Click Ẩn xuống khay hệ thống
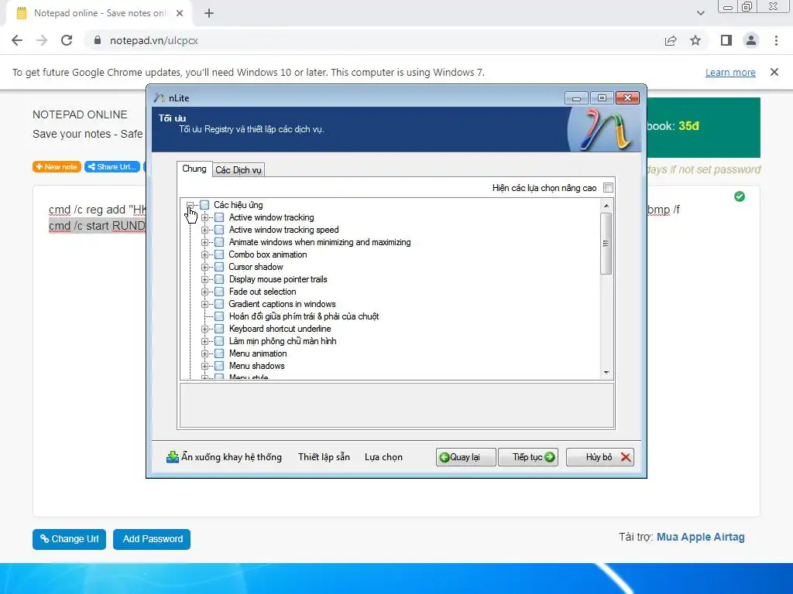Image resolution: width=793 pixels, height=594 pixels. coord(224,457)
